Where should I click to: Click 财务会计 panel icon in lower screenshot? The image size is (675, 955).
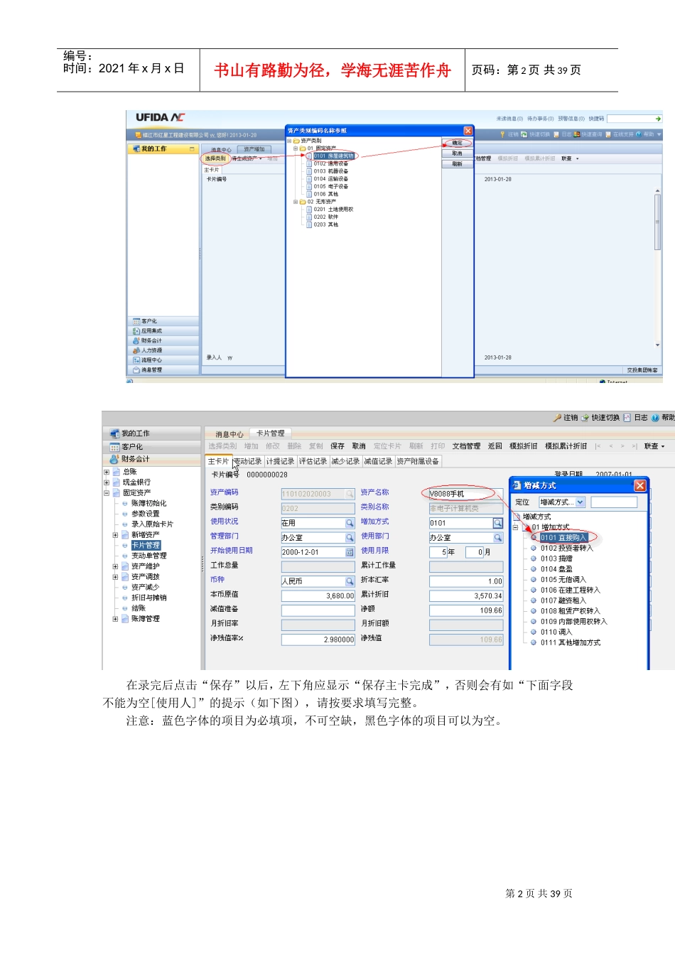pyautogui.click(x=114, y=459)
